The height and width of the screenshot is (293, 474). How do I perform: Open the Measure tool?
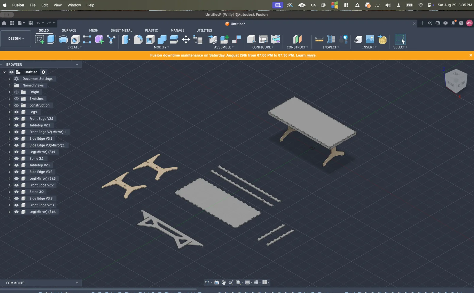pos(319,39)
